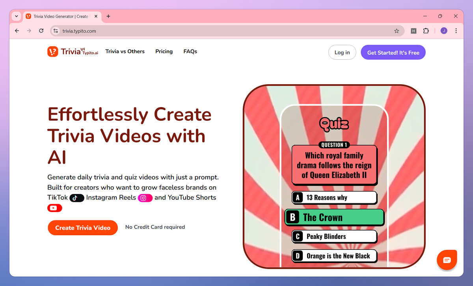The width and height of the screenshot is (473, 286).
Task: Open site information icon in address bar
Action: [x=56, y=31]
